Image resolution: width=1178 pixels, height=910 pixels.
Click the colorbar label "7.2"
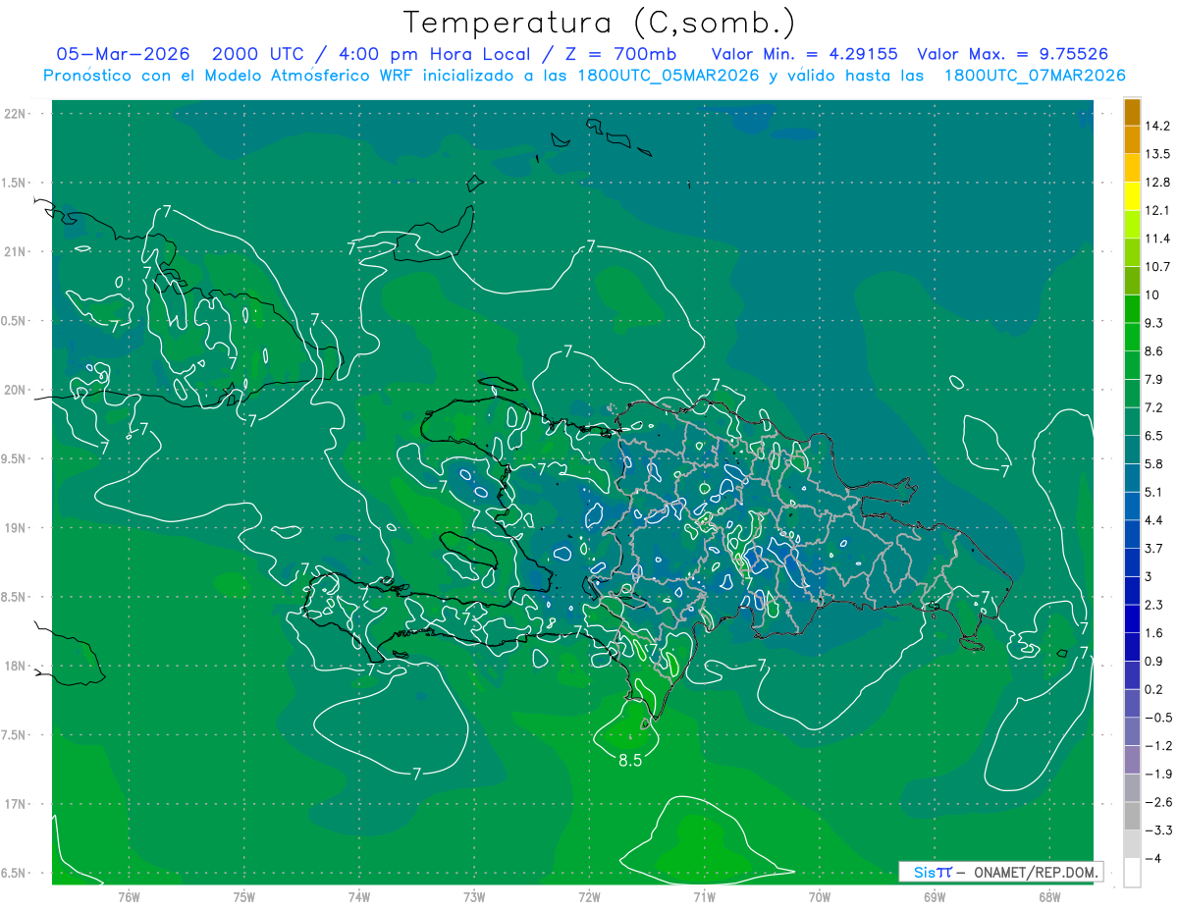pos(1153,407)
